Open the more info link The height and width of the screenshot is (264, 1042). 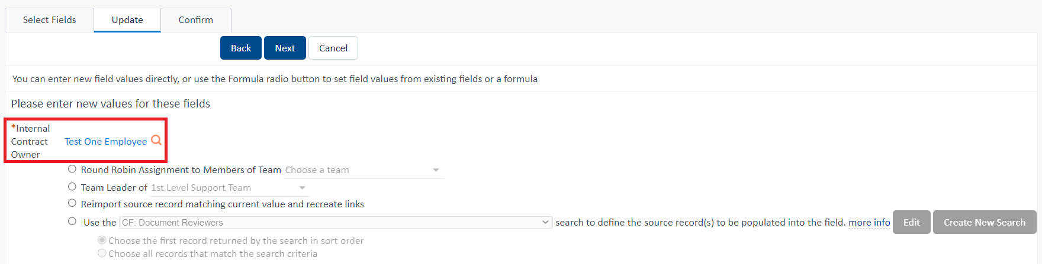tap(869, 223)
